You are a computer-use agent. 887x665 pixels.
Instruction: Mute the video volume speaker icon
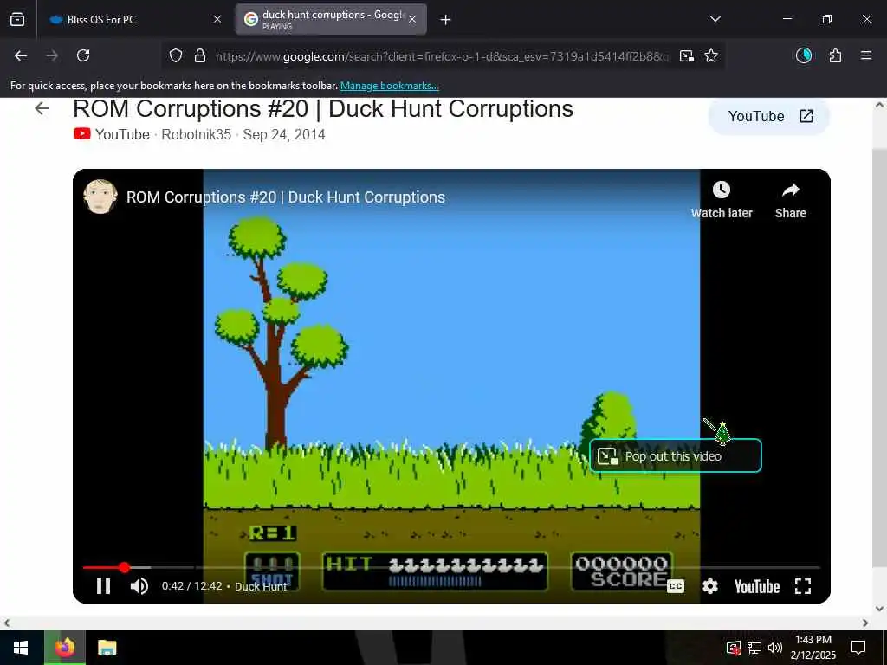click(139, 586)
